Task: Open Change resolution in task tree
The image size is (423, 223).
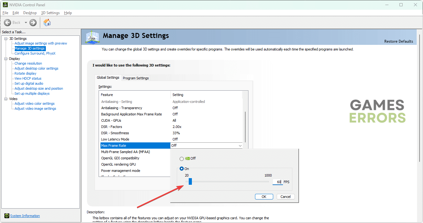Action: coord(28,63)
